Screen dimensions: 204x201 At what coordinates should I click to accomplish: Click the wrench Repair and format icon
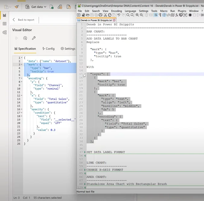click(x=34, y=38)
